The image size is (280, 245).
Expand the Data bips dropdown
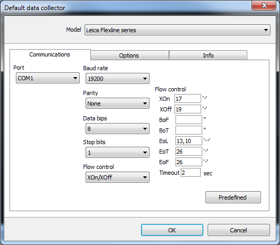(x=117, y=129)
